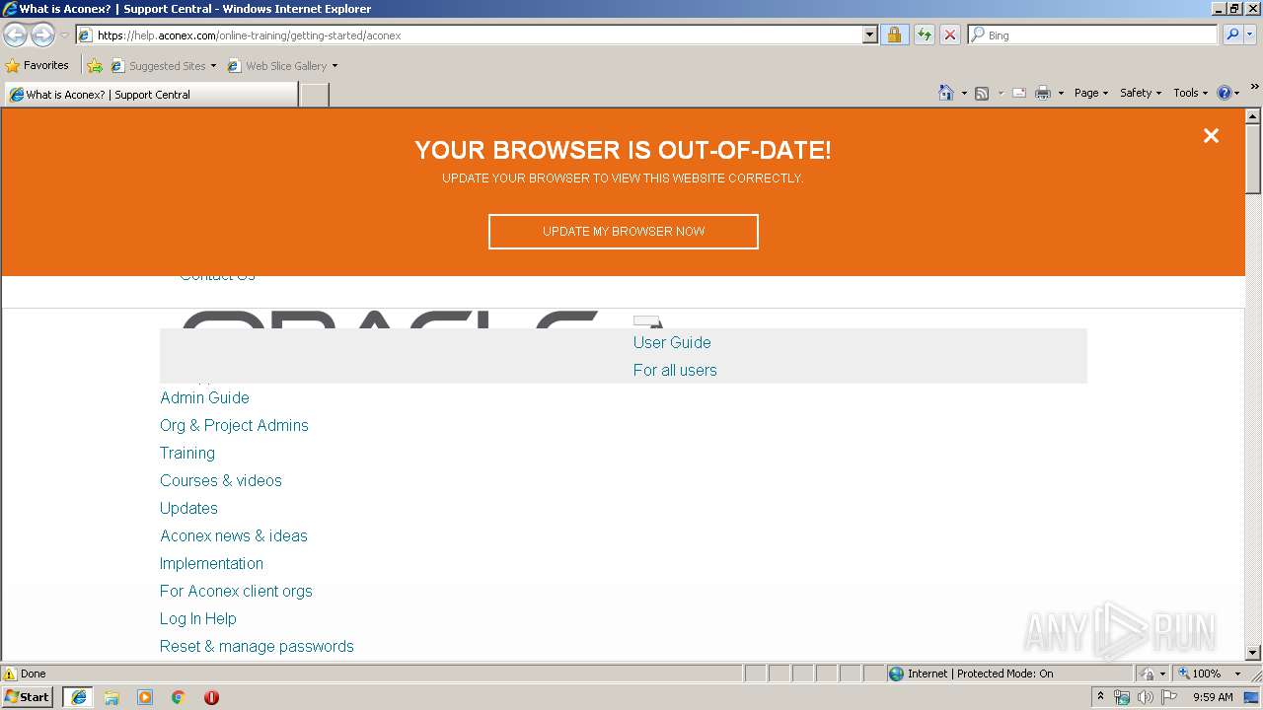Click the status bar privacy report icon
The height and width of the screenshot is (710, 1263).
[1148, 674]
